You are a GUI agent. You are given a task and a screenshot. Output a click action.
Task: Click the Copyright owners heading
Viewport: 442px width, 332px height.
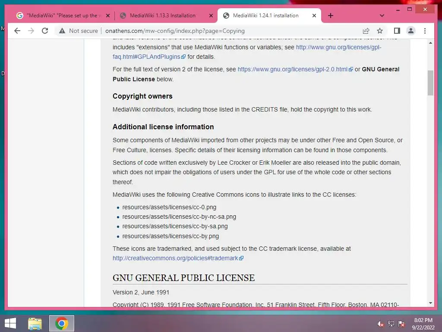coord(142,96)
